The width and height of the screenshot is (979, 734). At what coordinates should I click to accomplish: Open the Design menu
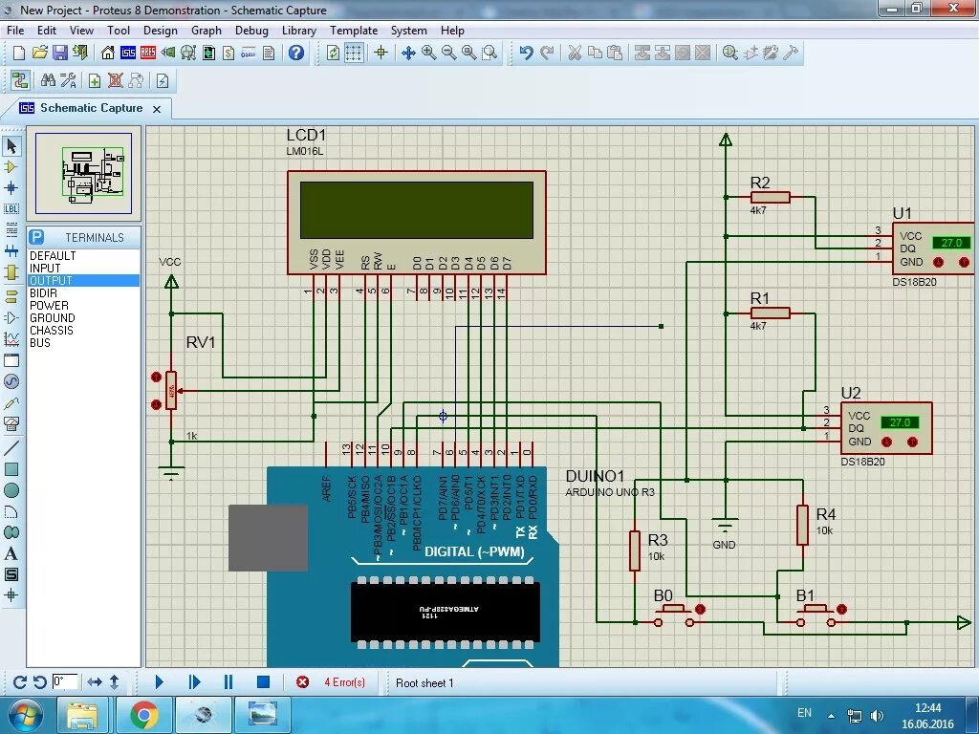(x=160, y=30)
